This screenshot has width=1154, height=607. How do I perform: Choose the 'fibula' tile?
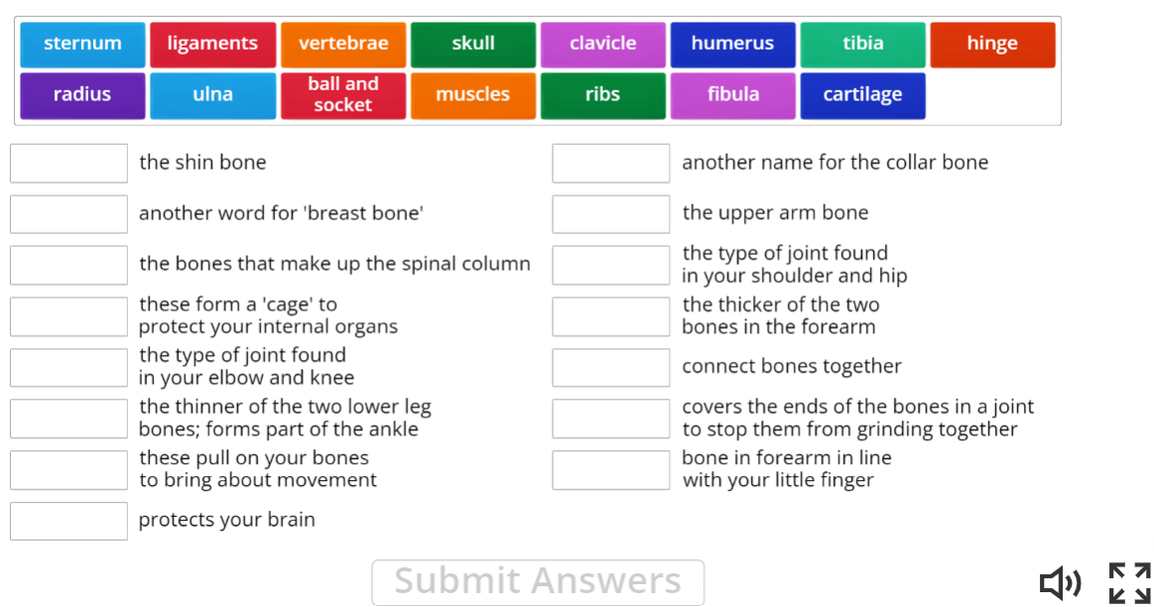coord(732,95)
